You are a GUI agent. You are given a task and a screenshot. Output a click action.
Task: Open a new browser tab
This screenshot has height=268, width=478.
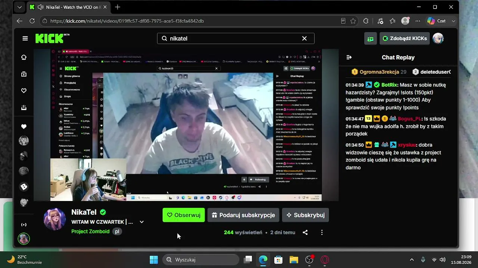click(x=118, y=7)
